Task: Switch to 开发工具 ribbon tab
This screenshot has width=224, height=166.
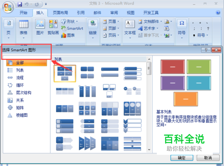Action: coord(151,13)
